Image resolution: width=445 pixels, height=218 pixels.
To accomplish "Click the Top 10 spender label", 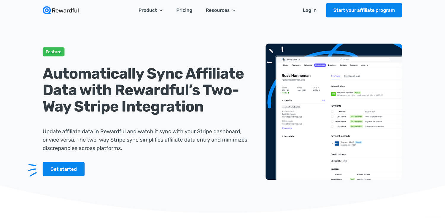I will tap(285, 93).
